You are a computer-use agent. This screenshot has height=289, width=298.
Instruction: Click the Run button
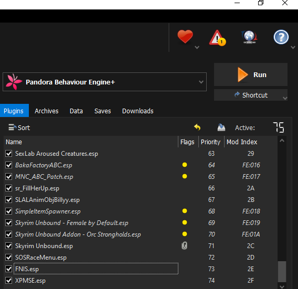(x=251, y=74)
